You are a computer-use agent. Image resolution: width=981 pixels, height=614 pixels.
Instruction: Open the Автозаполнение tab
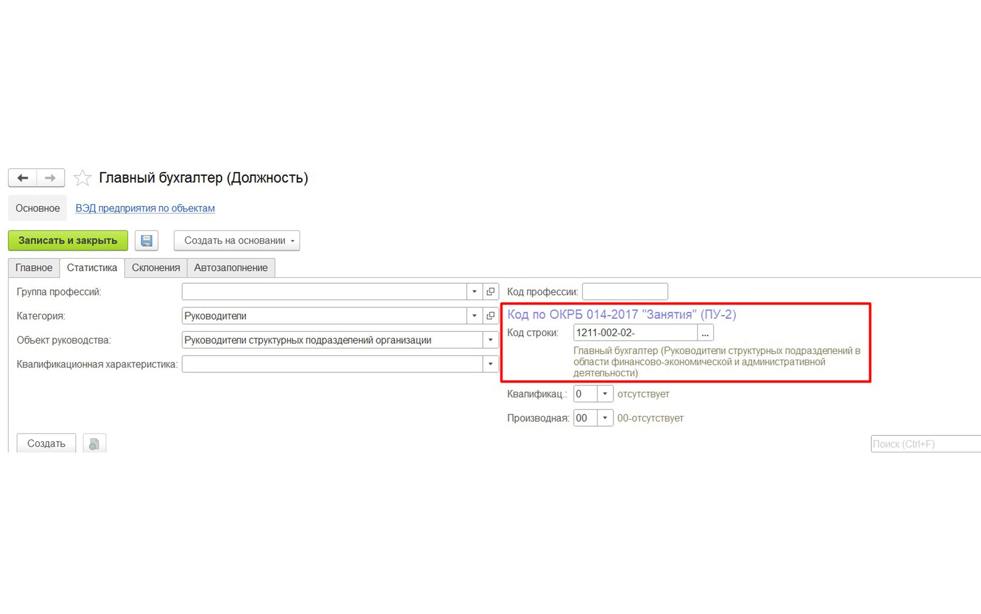click(231, 268)
